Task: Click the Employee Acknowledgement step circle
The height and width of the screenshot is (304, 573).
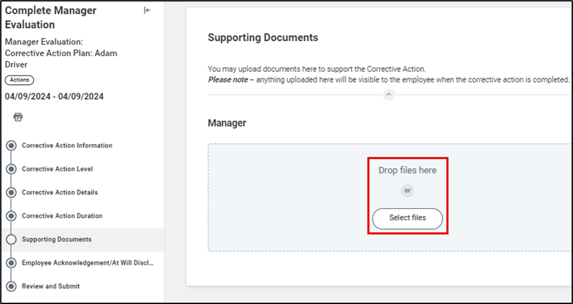Action: click(x=11, y=263)
